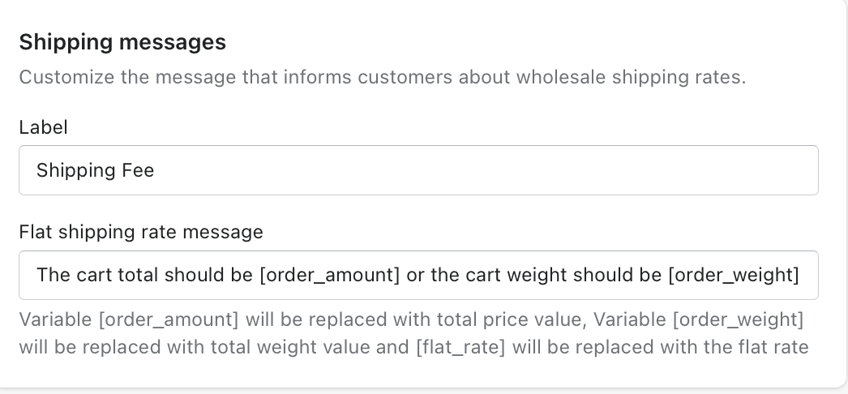The width and height of the screenshot is (848, 394).
Task: Click the "Shipping messages" section heading
Action: (x=122, y=42)
